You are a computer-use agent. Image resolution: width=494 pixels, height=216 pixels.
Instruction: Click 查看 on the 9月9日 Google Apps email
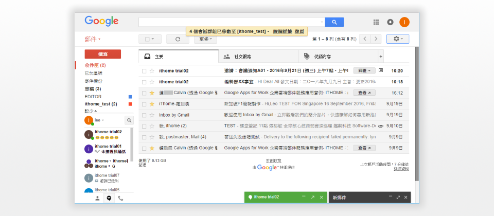tap(364, 148)
